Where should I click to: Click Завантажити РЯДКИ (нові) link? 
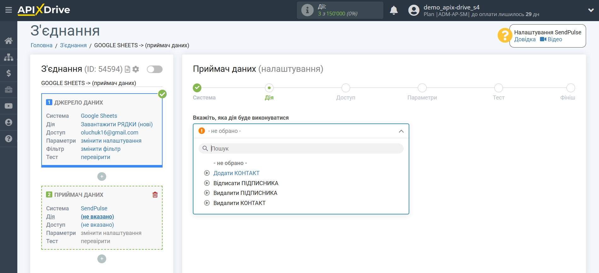click(117, 124)
